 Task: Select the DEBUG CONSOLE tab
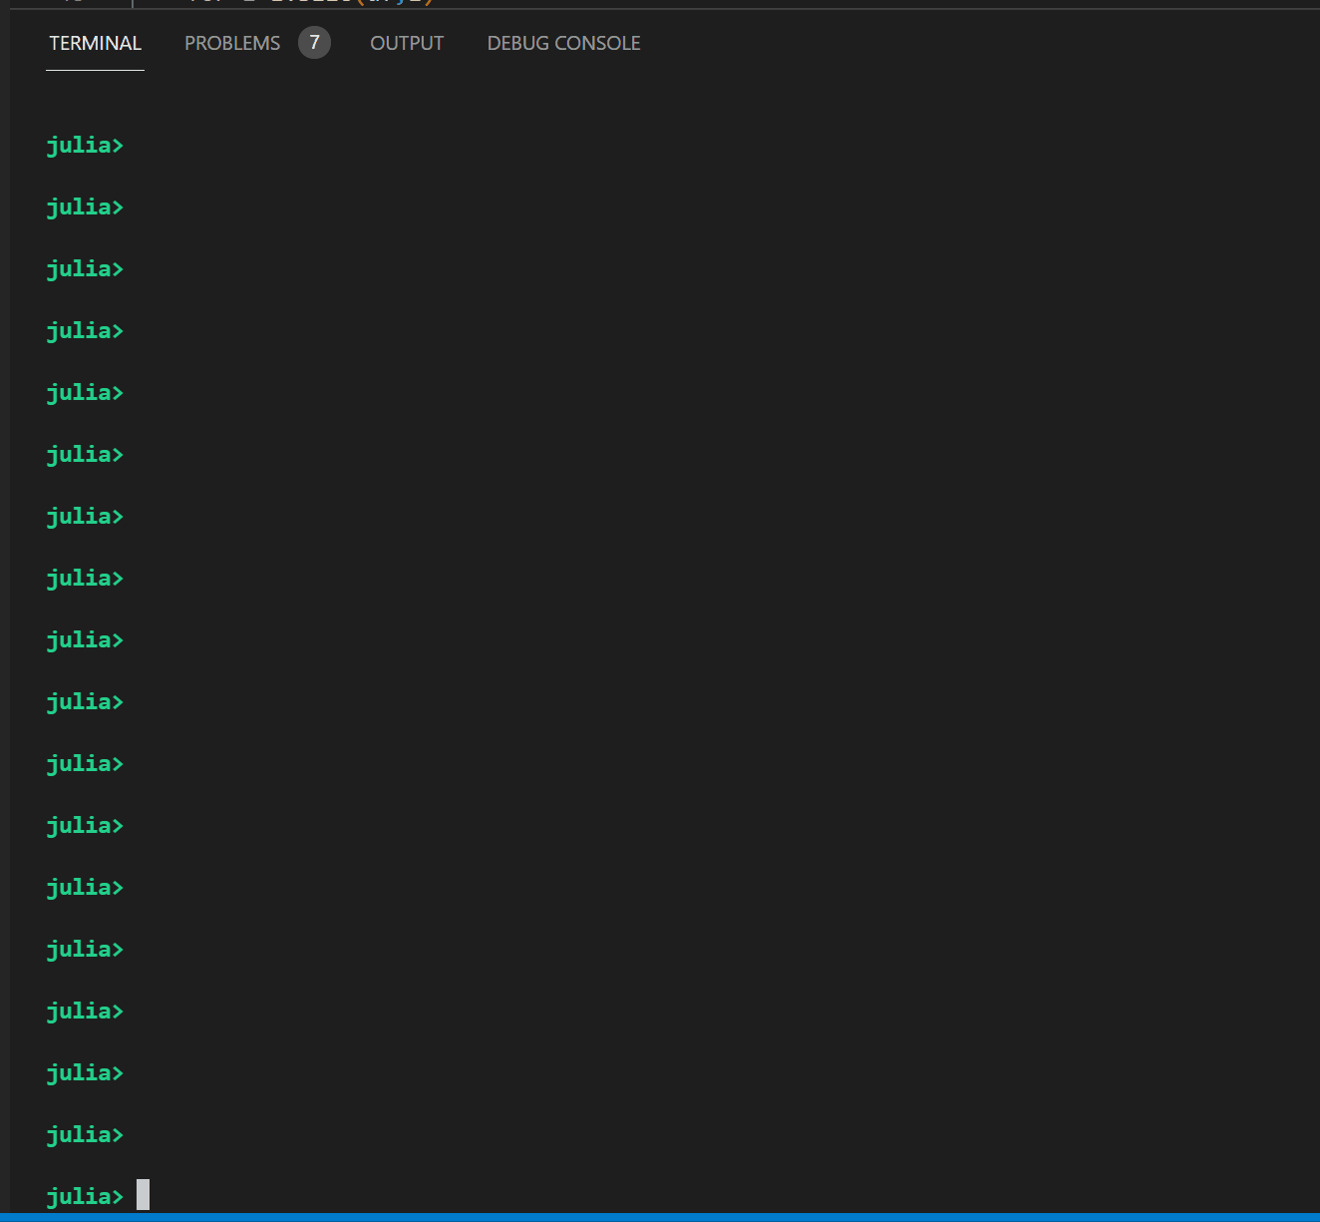[563, 43]
